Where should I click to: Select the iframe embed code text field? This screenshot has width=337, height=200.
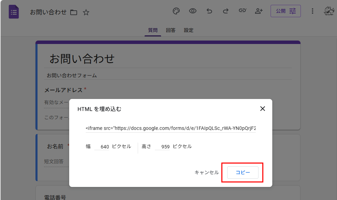point(170,127)
